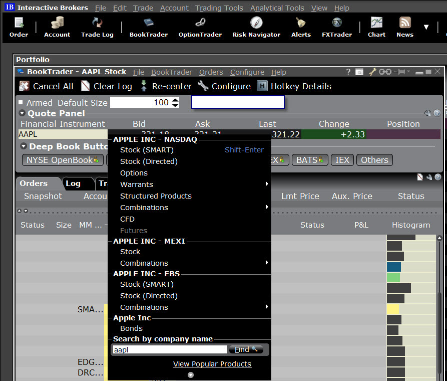447x381 pixels.
Task: Clear the log with Clear Log
Action: pos(107,86)
